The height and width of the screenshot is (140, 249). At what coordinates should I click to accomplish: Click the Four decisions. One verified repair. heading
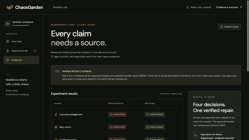tap(213, 108)
